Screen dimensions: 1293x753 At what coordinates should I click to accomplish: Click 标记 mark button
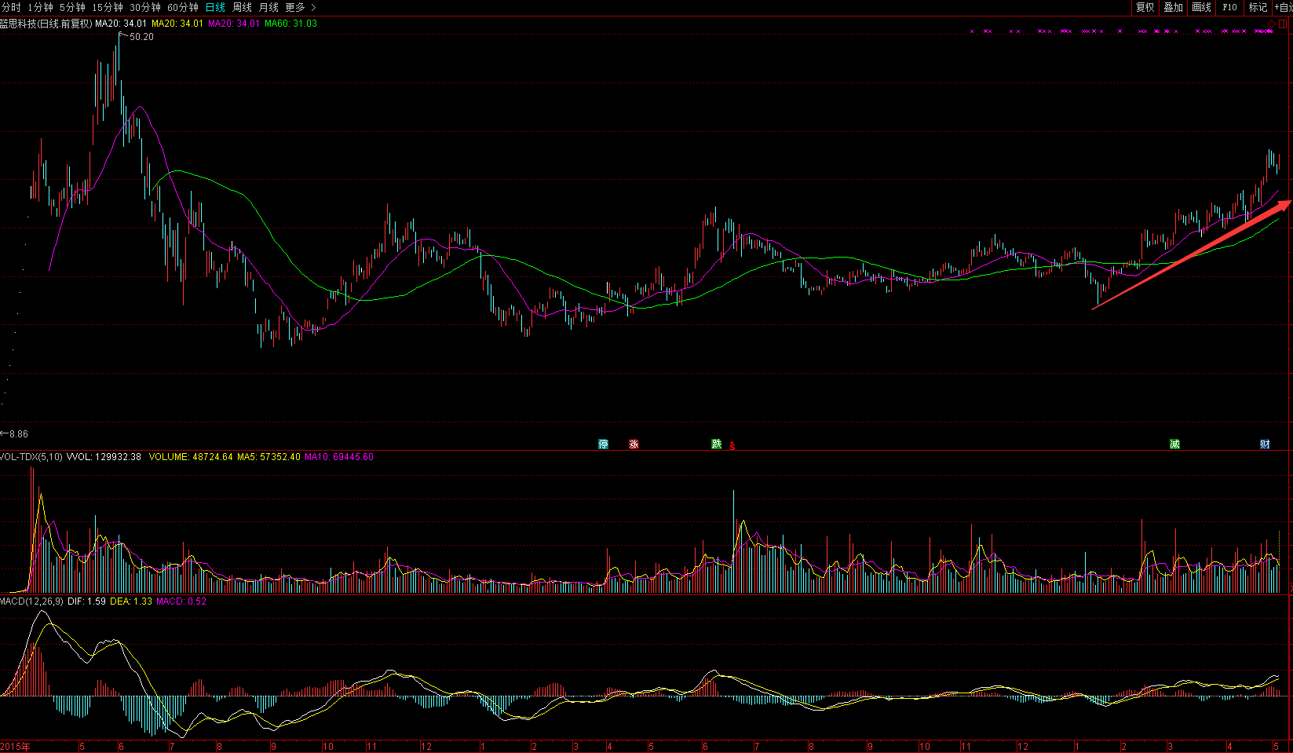pos(1258,7)
